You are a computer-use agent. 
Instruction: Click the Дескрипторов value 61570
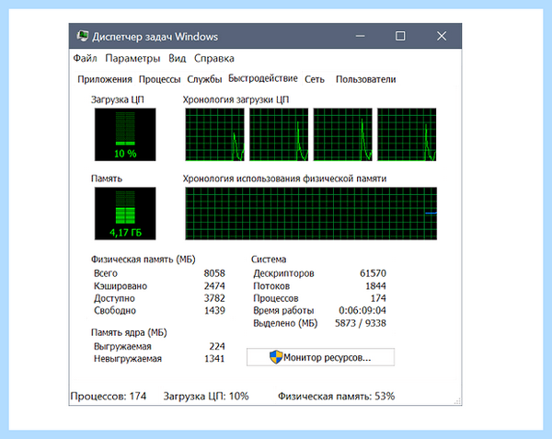click(373, 273)
